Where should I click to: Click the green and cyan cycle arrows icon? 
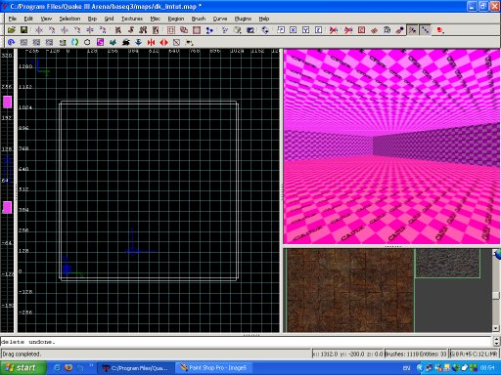[x=74, y=42]
